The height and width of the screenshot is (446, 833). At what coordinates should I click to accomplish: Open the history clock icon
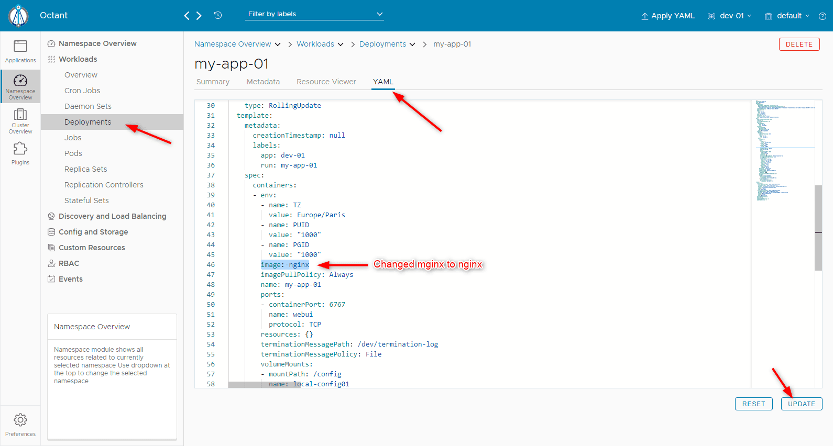tap(218, 15)
